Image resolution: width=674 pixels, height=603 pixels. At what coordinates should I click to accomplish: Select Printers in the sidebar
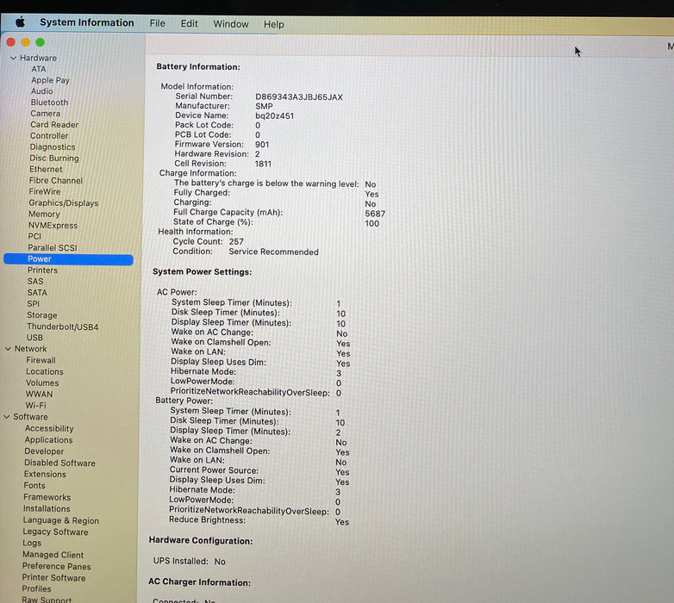click(x=42, y=270)
